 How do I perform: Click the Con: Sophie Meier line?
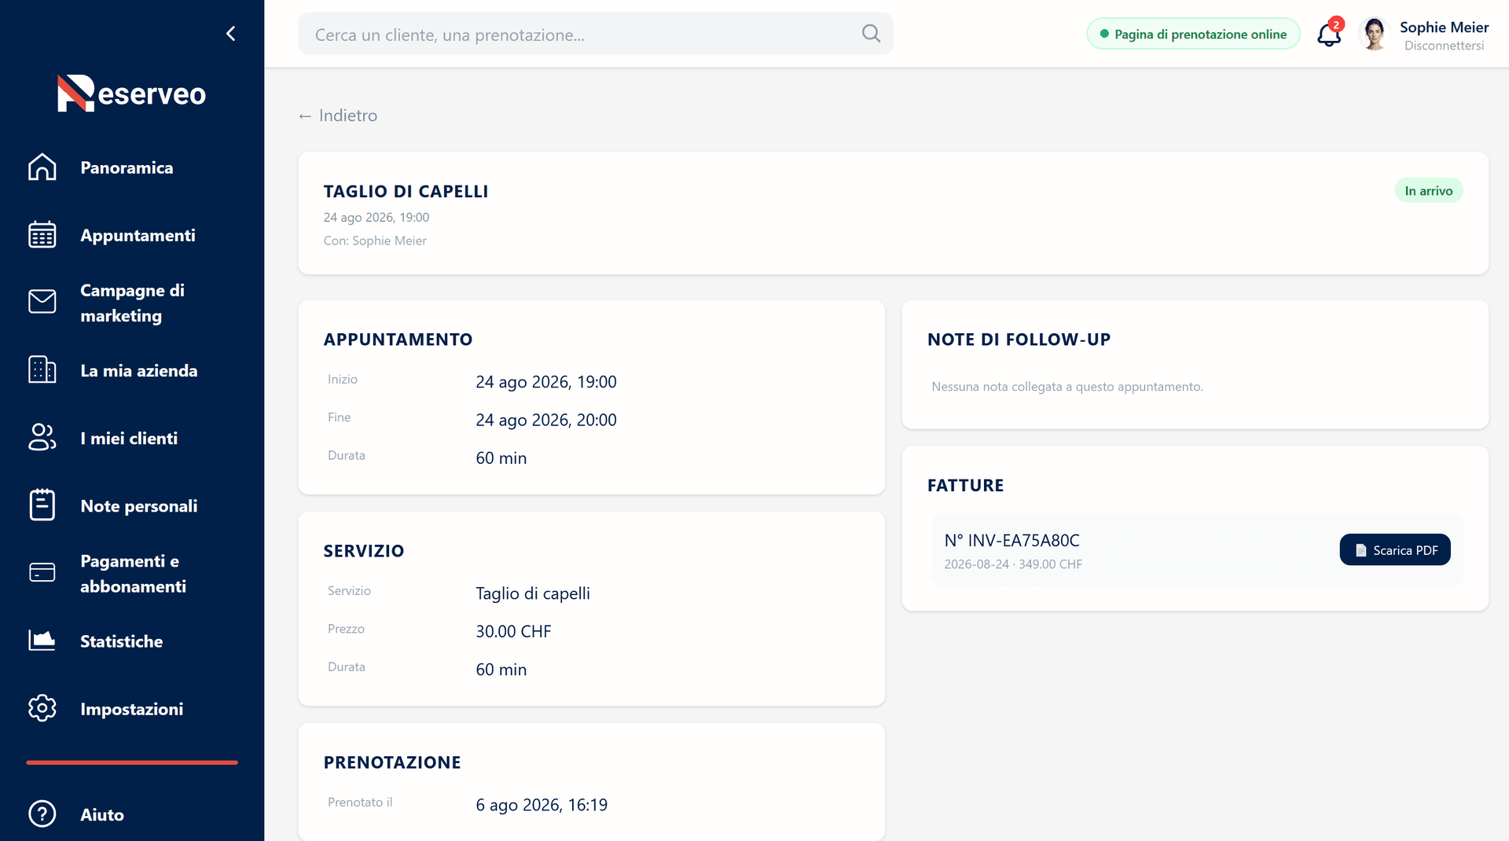pyautogui.click(x=375, y=241)
